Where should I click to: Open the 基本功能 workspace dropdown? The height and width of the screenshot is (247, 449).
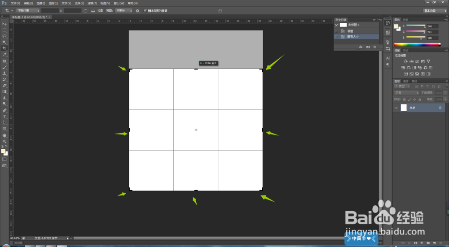[x=435, y=11]
